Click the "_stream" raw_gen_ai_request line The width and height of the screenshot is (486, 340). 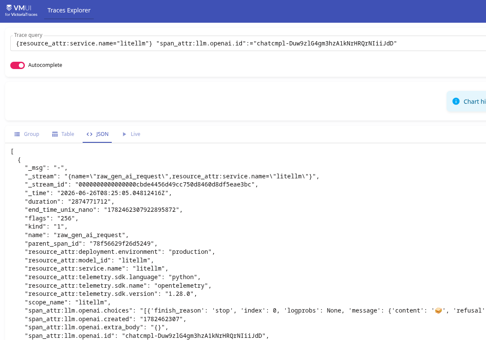172,176
